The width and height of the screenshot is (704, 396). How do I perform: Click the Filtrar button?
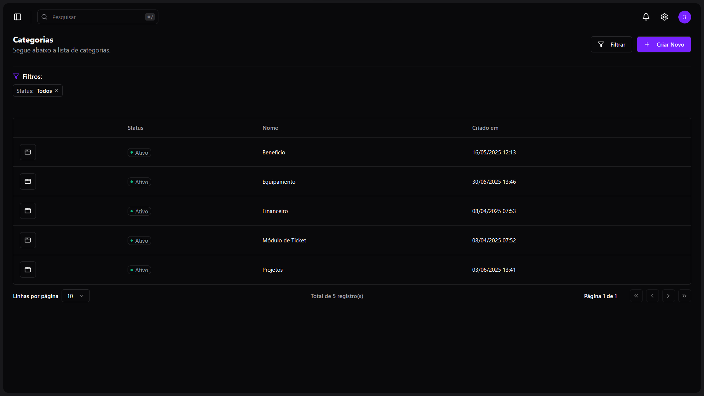pos(611,44)
